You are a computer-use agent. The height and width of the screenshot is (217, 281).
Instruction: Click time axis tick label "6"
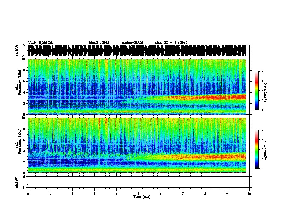161,193
